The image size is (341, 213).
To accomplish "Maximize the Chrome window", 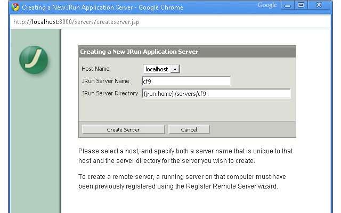I will click(x=301, y=5).
